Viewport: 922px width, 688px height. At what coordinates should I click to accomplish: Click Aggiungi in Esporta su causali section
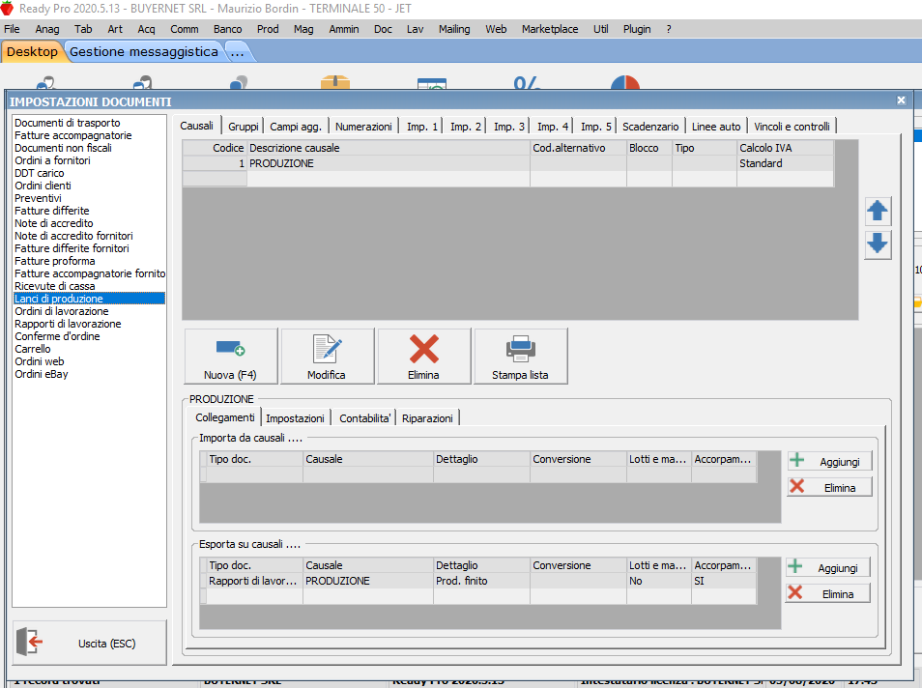[827, 567]
